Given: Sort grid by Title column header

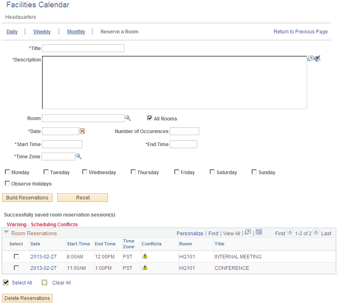Looking at the screenshot, I should (219, 244).
